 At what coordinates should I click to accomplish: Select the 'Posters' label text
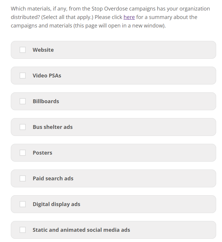click(x=42, y=153)
